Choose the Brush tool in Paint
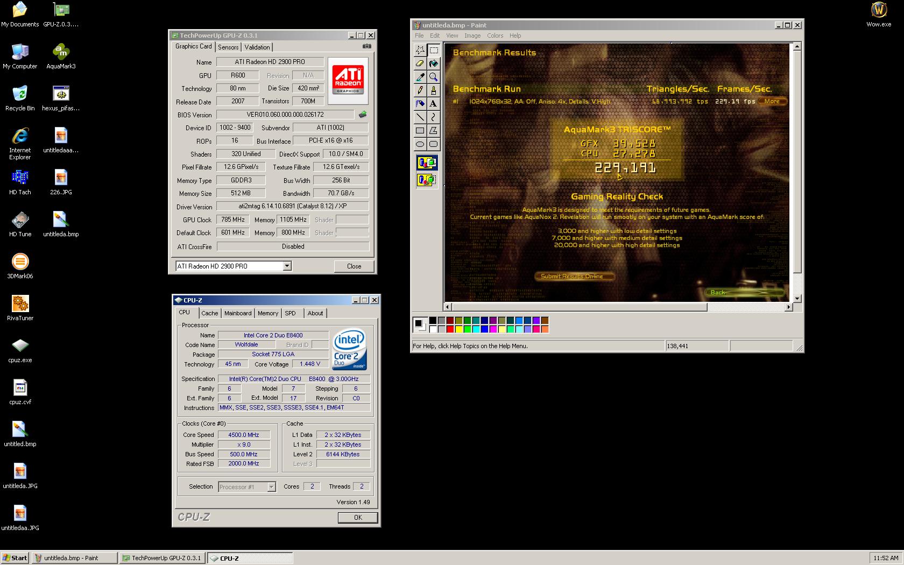Viewport: 904px width, 565px height. (433, 90)
